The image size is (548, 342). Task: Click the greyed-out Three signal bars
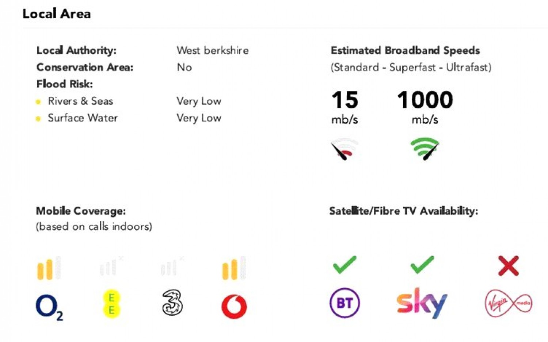click(x=171, y=267)
